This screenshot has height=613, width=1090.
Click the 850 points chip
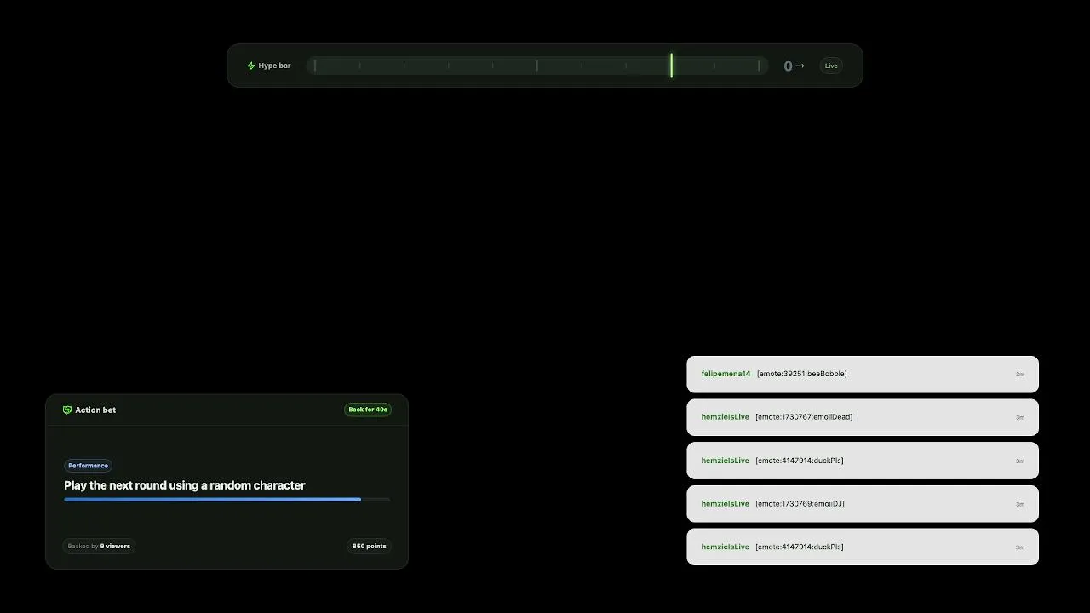click(x=370, y=546)
